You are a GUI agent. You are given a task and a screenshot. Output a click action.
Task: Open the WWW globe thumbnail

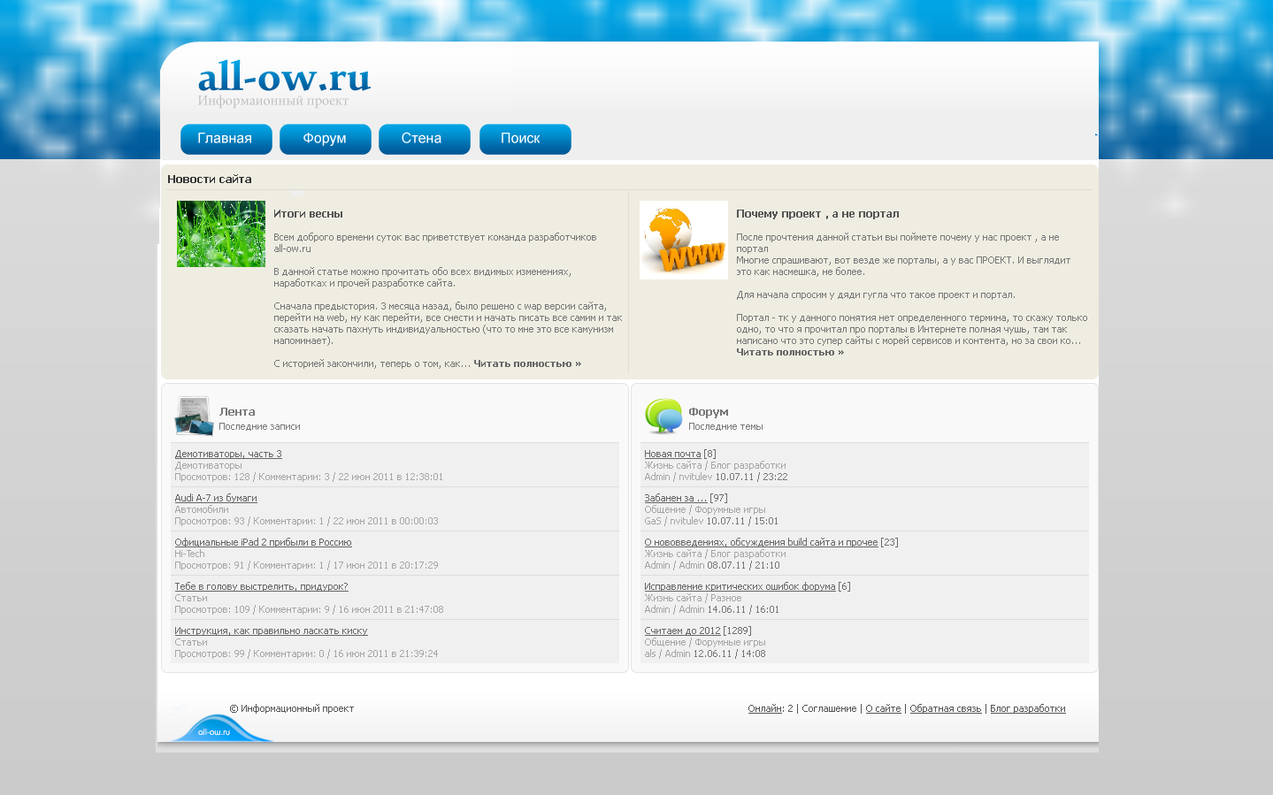684,240
